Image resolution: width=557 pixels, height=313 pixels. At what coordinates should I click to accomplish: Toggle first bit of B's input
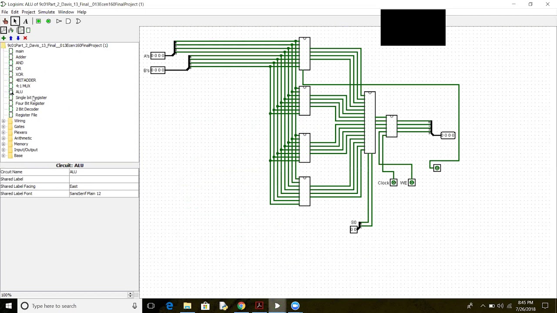[153, 70]
